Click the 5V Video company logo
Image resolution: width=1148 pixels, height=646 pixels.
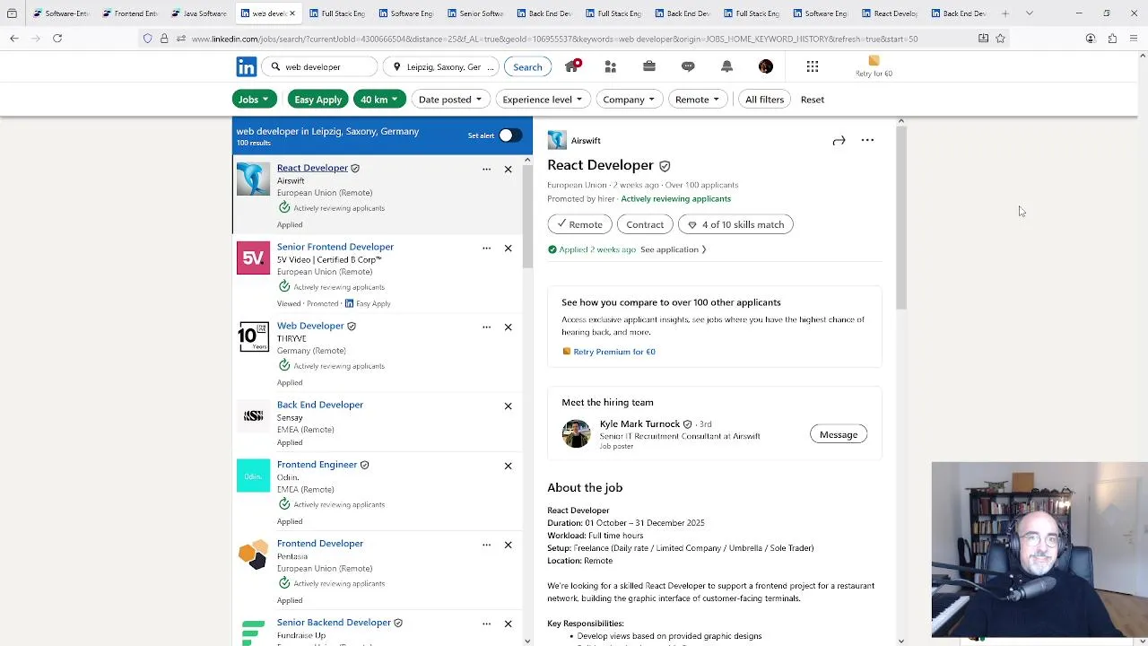[x=253, y=258]
